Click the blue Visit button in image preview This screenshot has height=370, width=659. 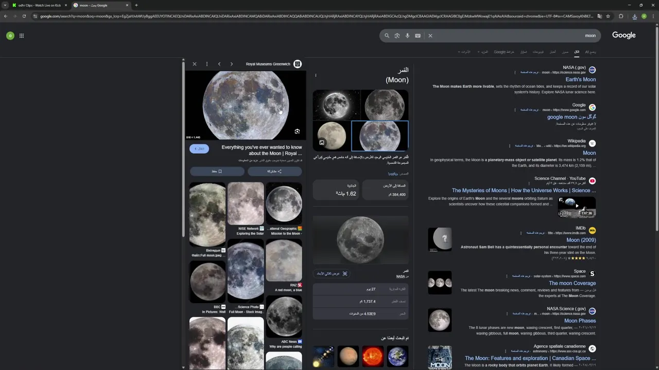click(x=199, y=149)
